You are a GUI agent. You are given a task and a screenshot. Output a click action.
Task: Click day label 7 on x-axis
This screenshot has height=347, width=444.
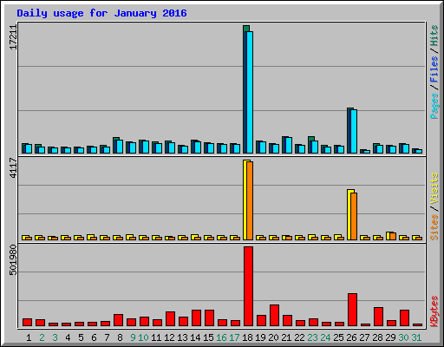[x=107, y=337]
